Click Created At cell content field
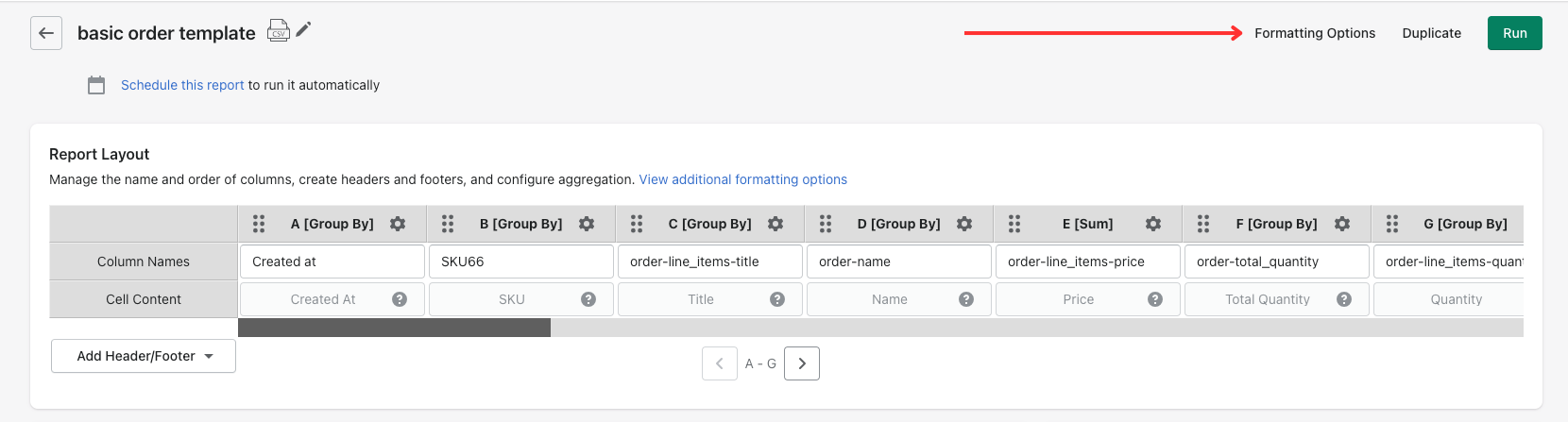 332,299
